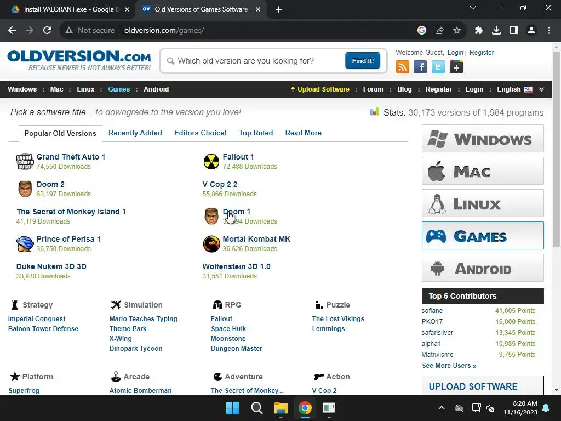Show hidden system tray icons
This screenshot has height=421, width=561.
(x=442, y=408)
